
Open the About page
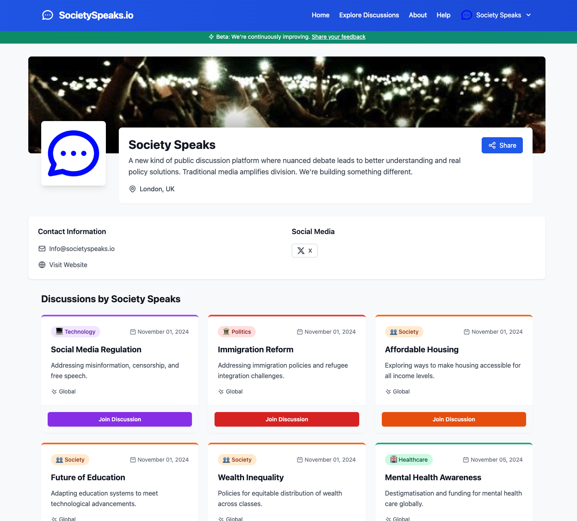point(418,15)
